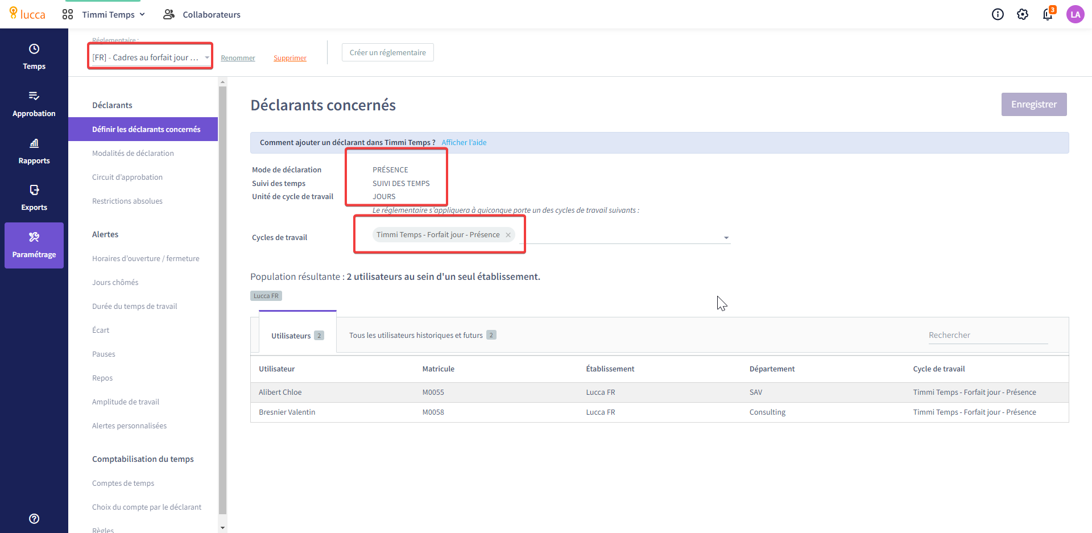This screenshot has height=533, width=1092.
Task: Click matricule M0058 cell
Action: tap(433, 412)
